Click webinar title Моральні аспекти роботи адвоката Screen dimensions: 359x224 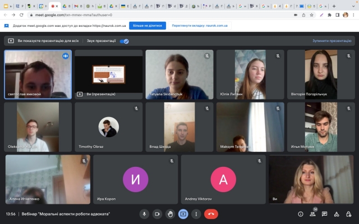tap(66, 214)
